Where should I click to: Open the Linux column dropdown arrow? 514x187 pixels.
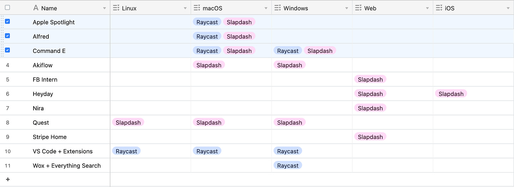[185, 8]
